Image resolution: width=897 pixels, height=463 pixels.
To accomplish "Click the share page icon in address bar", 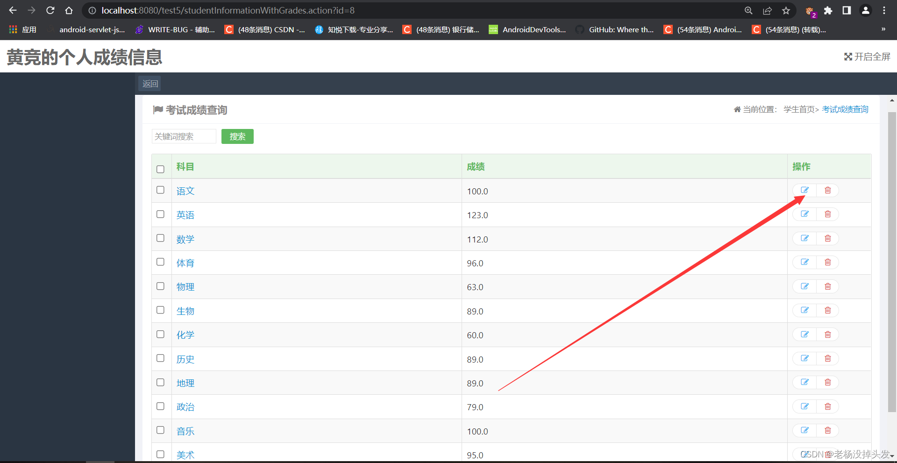I will point(768,10).
